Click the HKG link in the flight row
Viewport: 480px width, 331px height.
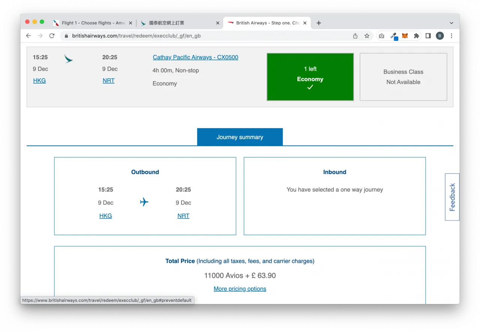(39, 81)
